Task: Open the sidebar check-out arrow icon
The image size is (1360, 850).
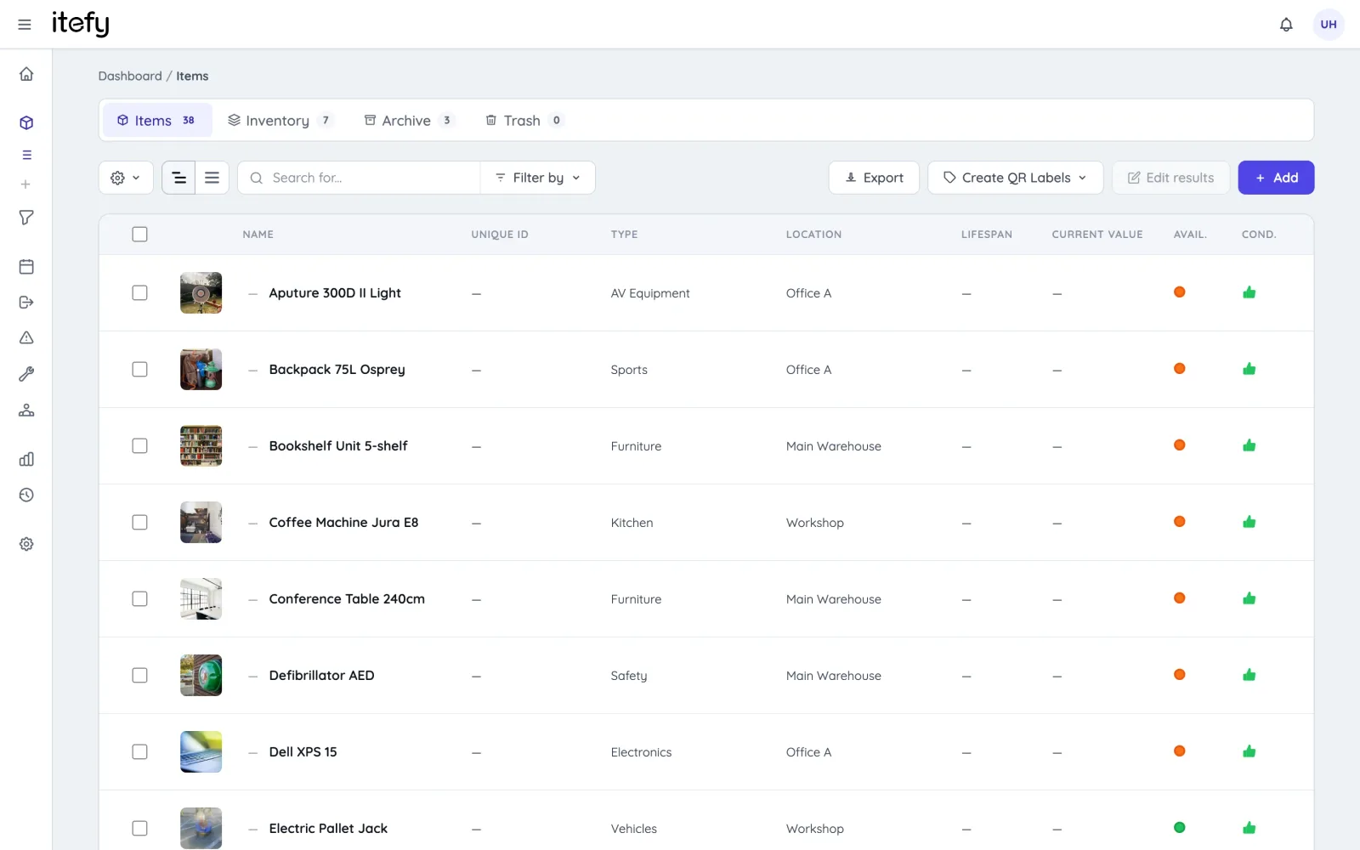Action: coord(26,302)
